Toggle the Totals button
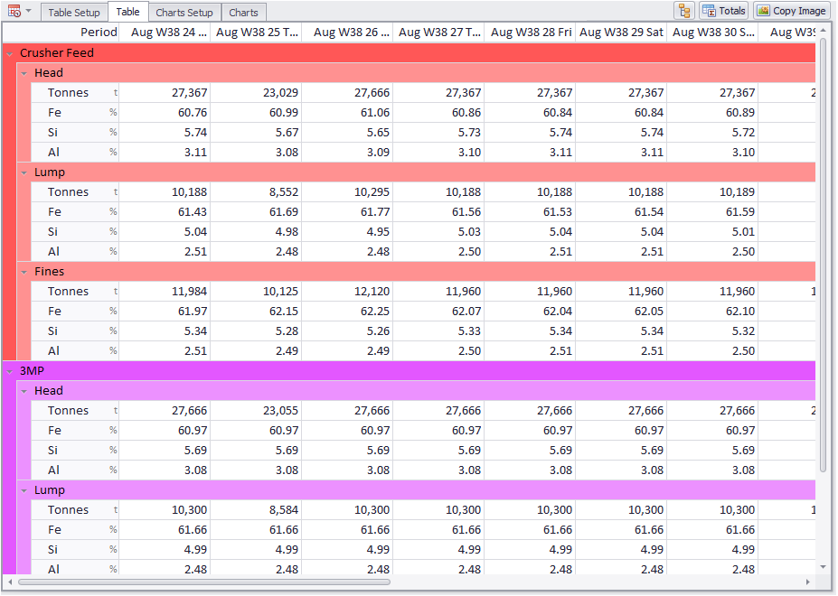 tap(723, 11)
